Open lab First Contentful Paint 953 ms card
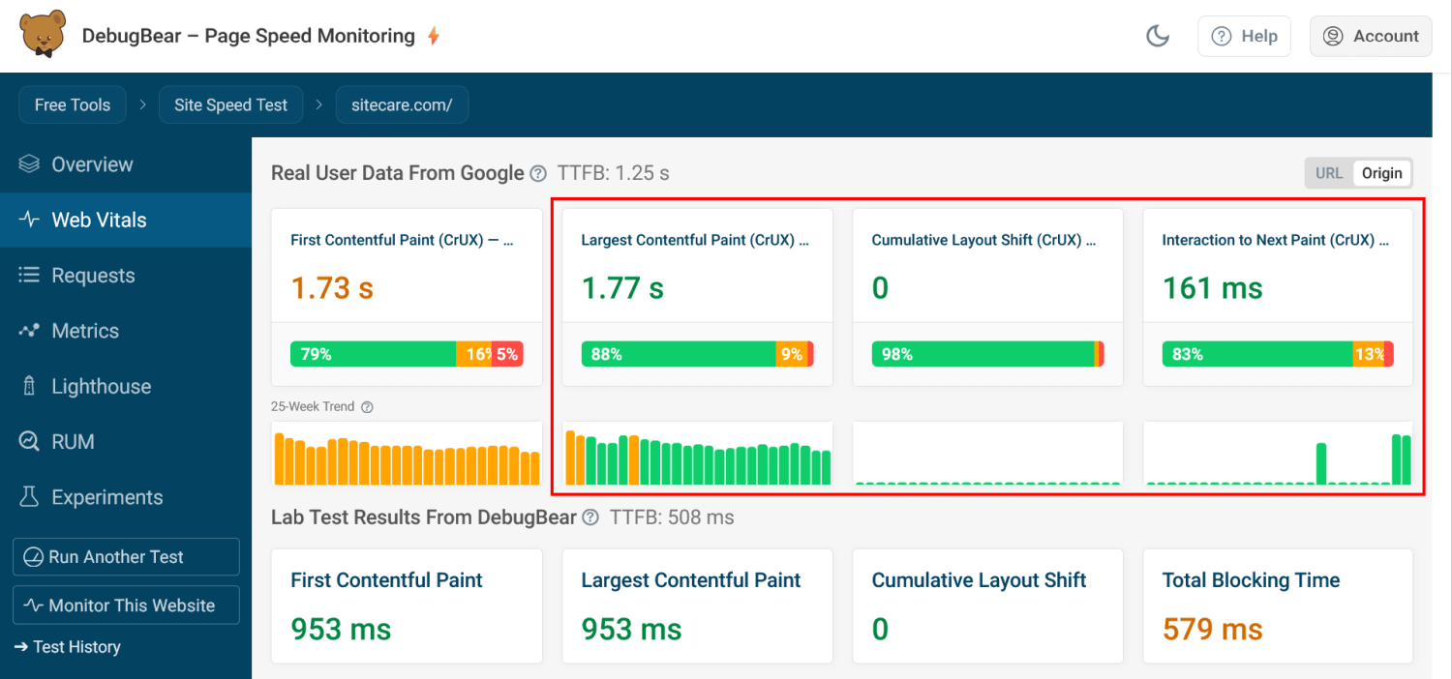This screenshot has height=679, width=1452. pos(407,606)
